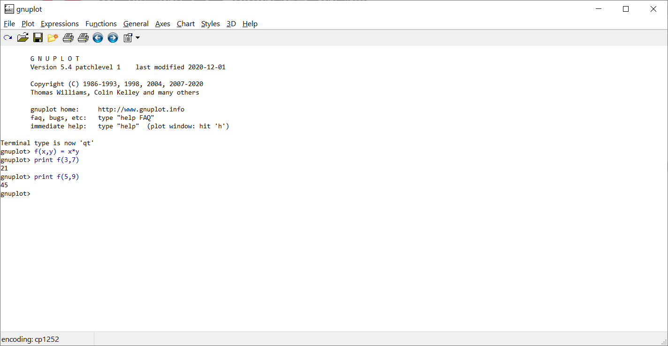
Task: Click the empty gnuplot> prompt on the last line
Action: (15, 193)
